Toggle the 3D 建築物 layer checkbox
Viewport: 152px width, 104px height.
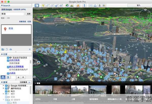click(6, 100)
